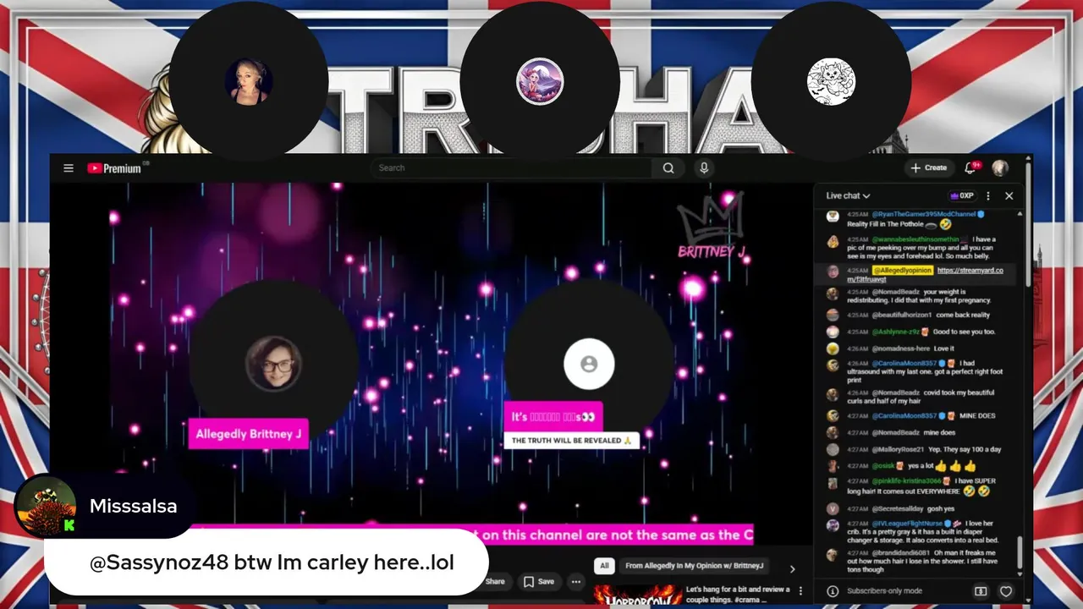Select the All filter chip
1083x609 pixels.
(x=604, y=566)
